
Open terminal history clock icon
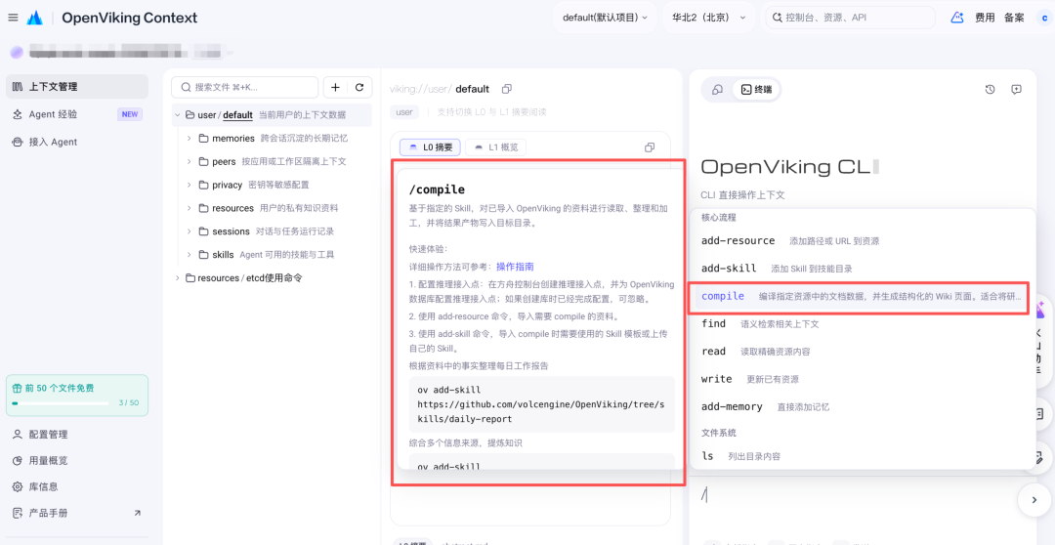[990, 90]
